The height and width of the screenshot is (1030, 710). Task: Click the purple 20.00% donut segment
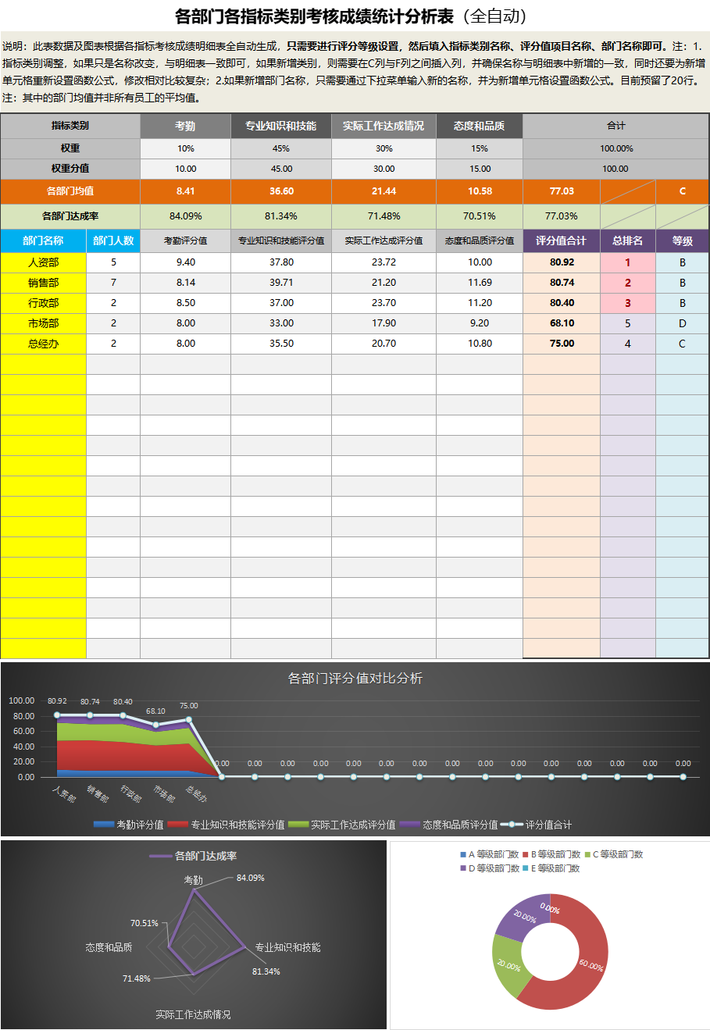click(525, 915)
